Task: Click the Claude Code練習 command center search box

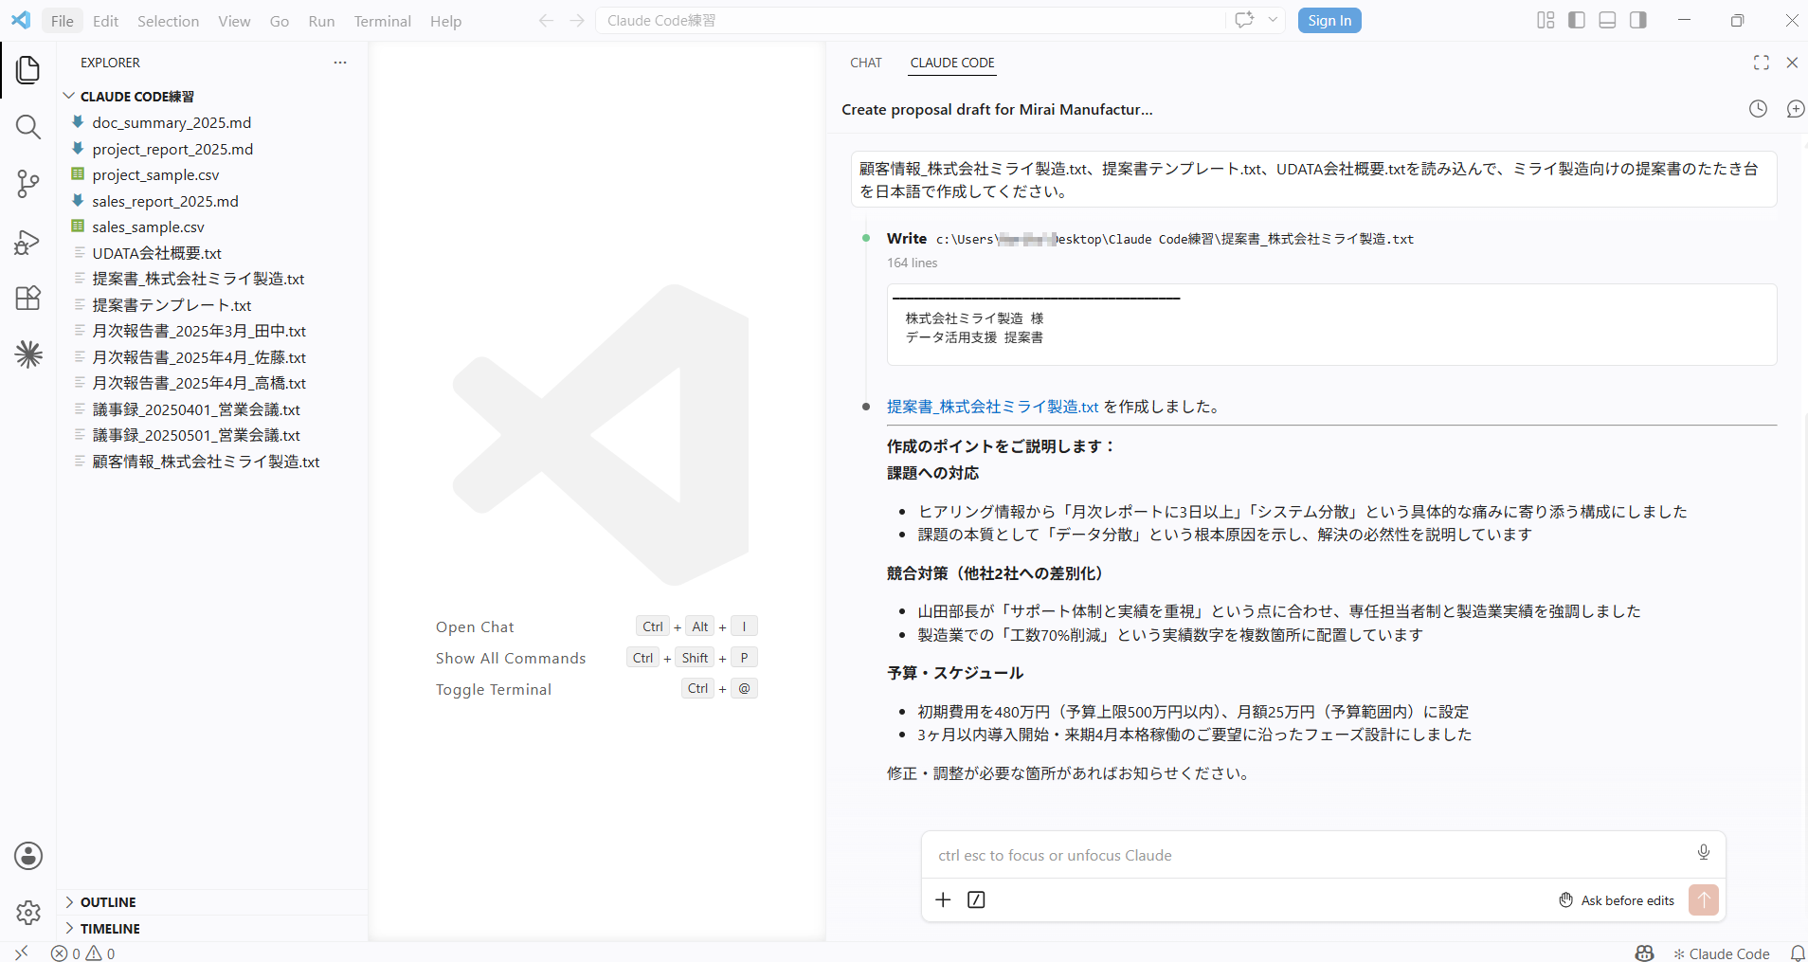Action: pyautogui.click(x=910, y=20)
